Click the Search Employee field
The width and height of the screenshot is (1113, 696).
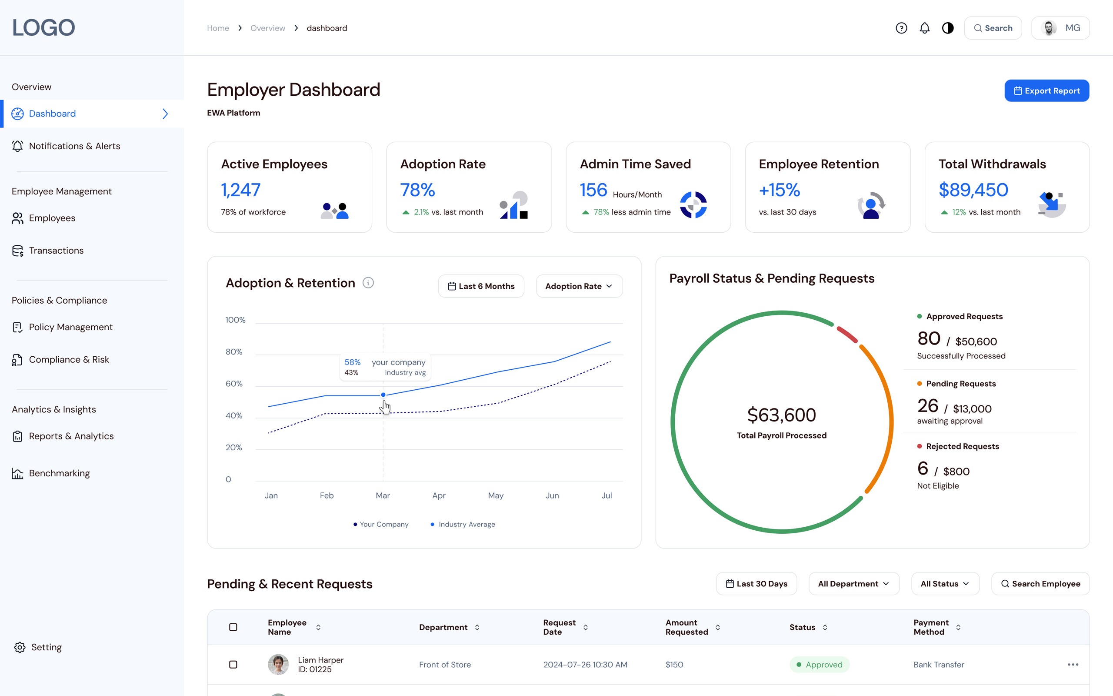[1040, 584]
